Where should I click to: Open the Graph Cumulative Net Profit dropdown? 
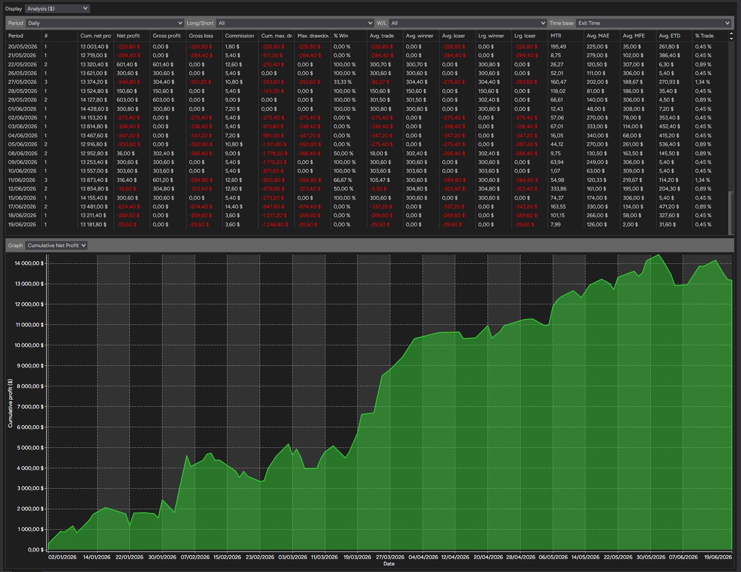click(56, 245)
